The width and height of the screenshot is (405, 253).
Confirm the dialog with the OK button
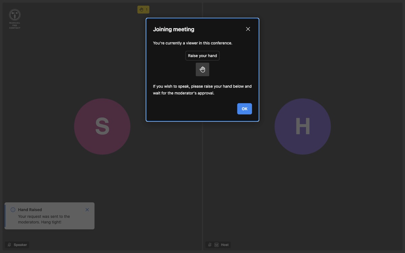245,109
